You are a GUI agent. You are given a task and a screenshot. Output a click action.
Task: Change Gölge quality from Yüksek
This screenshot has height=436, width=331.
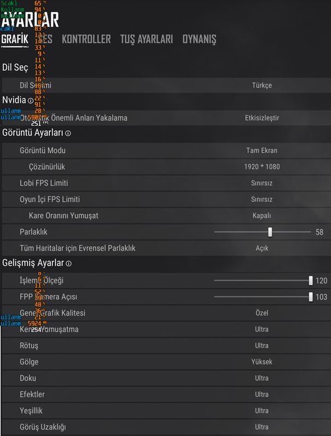(262, 362)
